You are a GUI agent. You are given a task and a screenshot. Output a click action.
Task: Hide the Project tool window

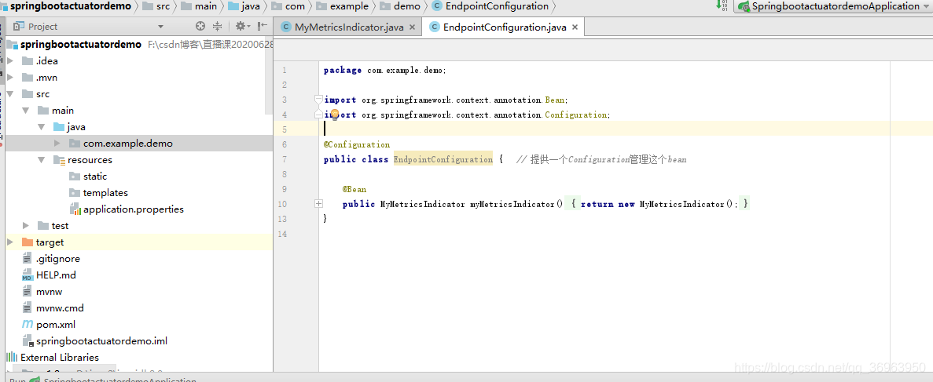pos(263,26)
